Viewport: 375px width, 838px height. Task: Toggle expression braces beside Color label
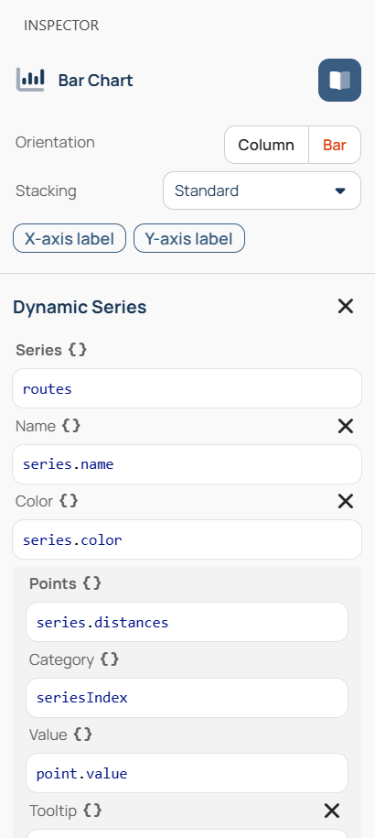pos(69,501)
